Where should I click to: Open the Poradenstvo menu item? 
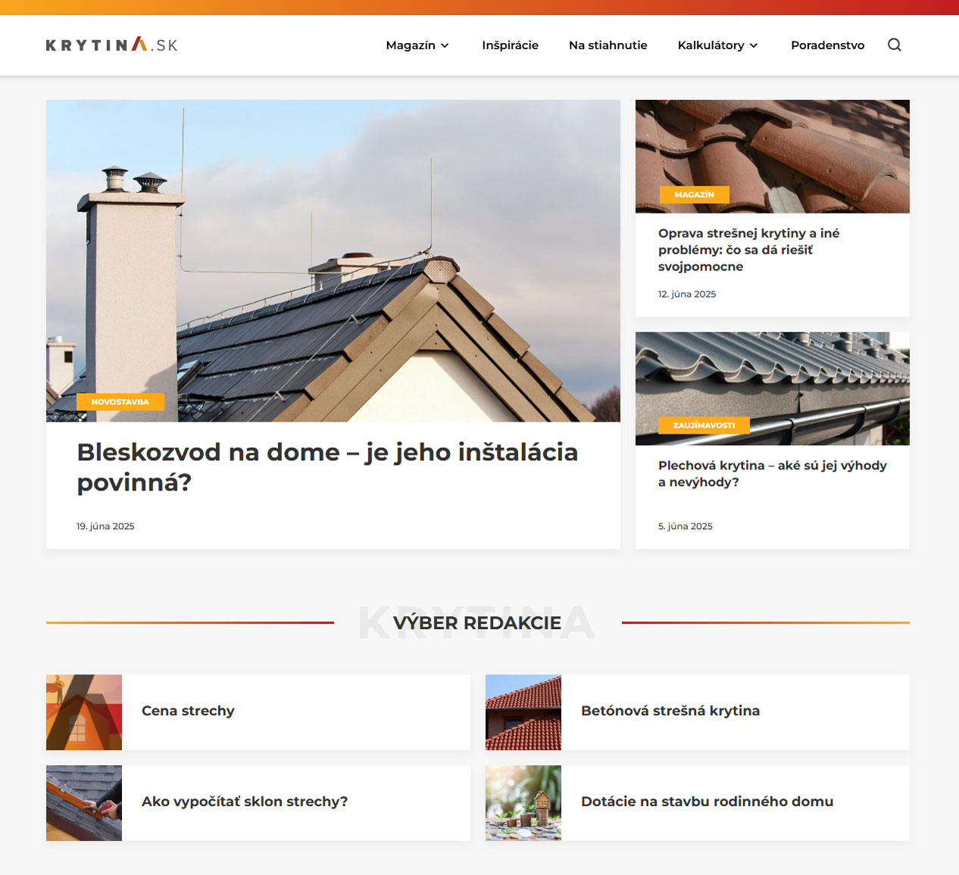pyautogui.click(x=827, y=45)
